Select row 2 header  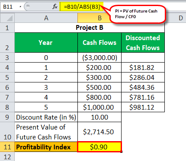coord(7,43)
